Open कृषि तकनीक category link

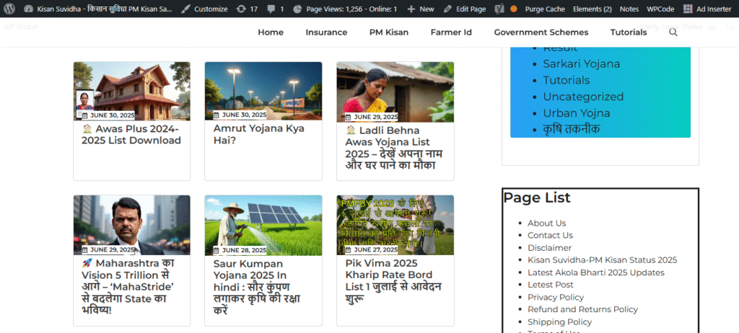tap(572, 129)
